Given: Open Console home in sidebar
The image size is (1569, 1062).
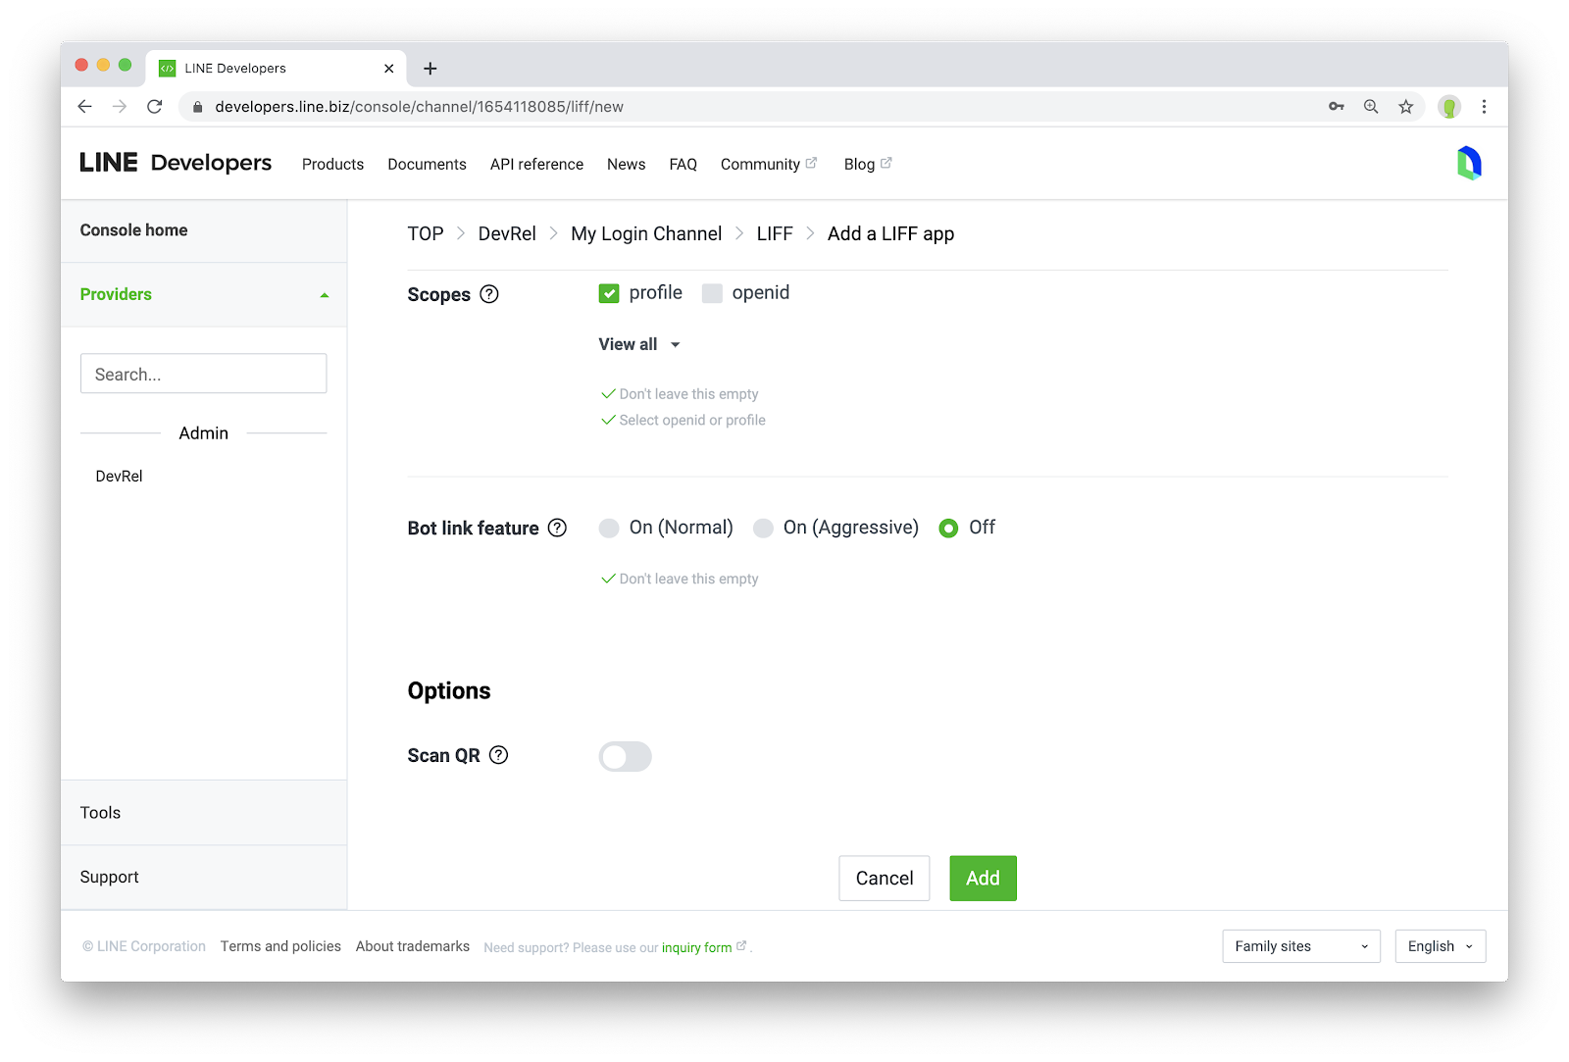Looking at the screenshot, I should click(x=204, y=230).
